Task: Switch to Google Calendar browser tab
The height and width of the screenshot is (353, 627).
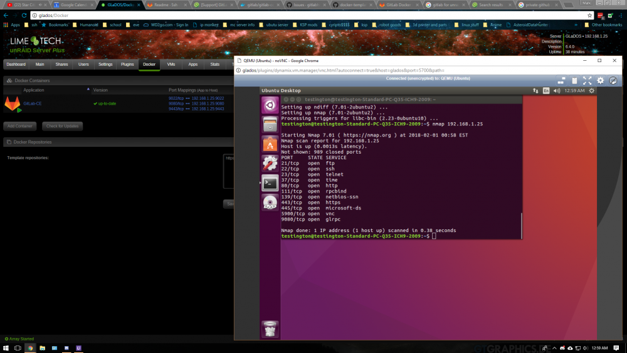Action: click(x=72, y=5)
